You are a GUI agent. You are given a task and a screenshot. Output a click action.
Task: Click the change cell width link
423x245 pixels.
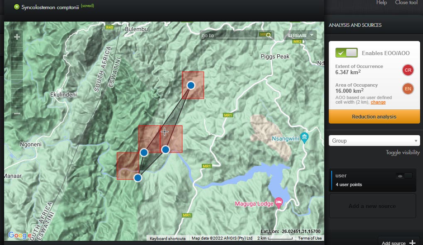378,102
